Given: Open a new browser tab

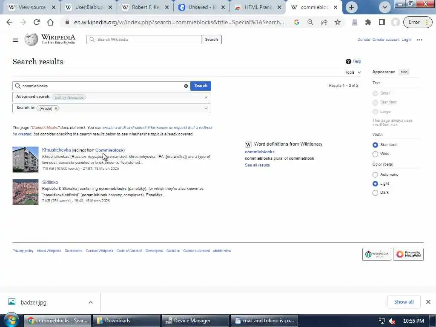Looking at the screenshot, I should click(351, 7).
